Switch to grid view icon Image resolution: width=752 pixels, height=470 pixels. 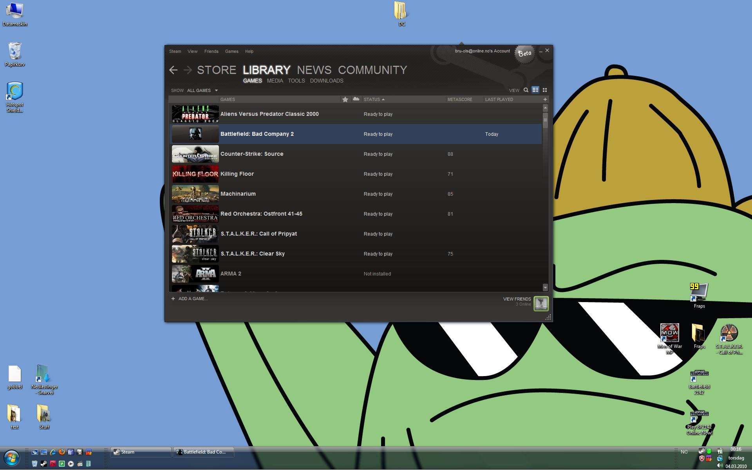tap(545, 90)
